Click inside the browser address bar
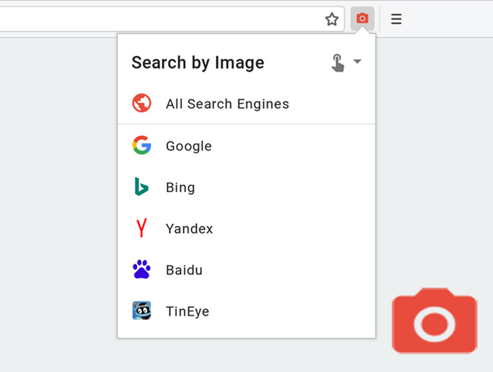Image resolution: width=493 pixels, height=372 pixels. [160, 19]
